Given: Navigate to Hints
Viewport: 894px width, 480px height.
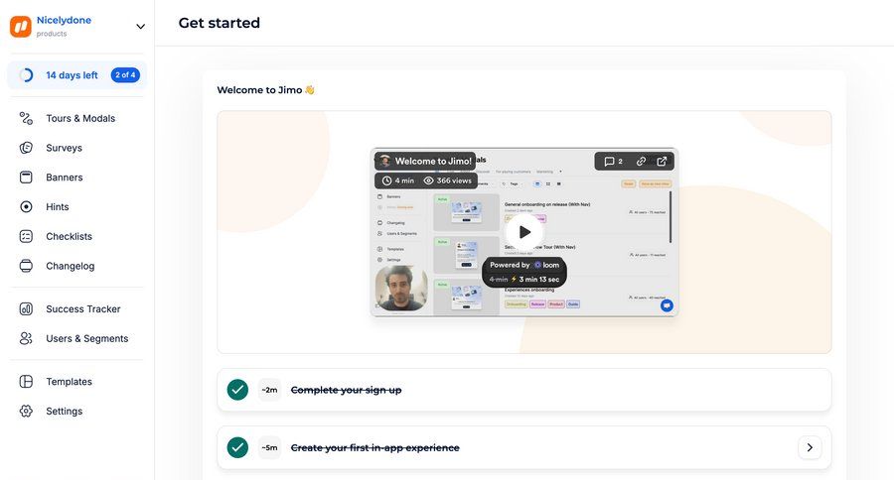Looking at the screenshot, I should pyautogui.click(x=58, y=207).
